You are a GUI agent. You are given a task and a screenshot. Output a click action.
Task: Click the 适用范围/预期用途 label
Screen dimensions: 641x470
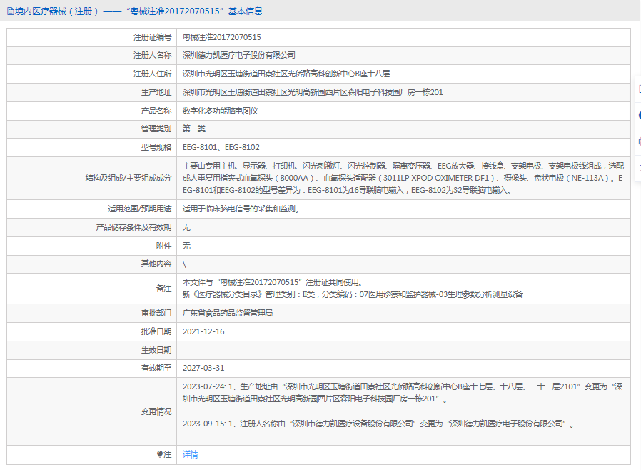(x=139, y=209)
